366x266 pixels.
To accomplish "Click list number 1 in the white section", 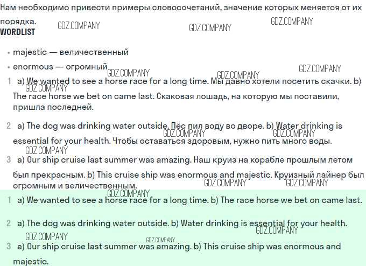I will click(9, 81).
